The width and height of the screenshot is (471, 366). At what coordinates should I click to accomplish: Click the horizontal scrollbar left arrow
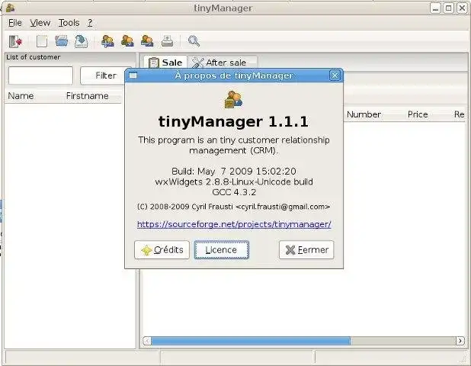point(147,341)
